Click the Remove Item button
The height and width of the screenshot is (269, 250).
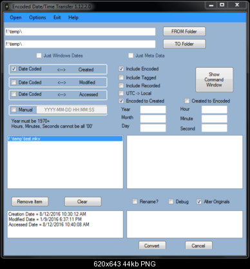[x=30, y=202]
